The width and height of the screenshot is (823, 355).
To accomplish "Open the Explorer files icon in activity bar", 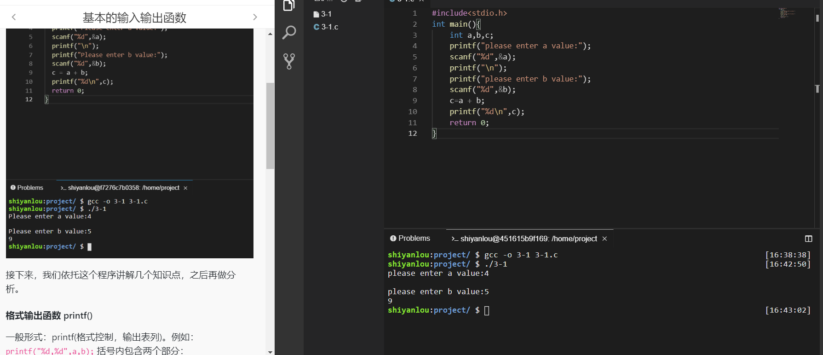I will click(x=289, y=6).
